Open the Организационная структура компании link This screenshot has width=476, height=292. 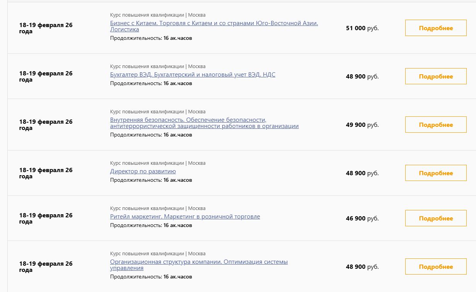(x=199, y=262)
